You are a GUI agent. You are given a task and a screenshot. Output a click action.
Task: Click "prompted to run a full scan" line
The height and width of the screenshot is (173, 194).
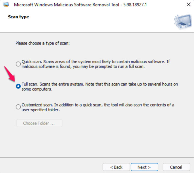pos(83,66)
